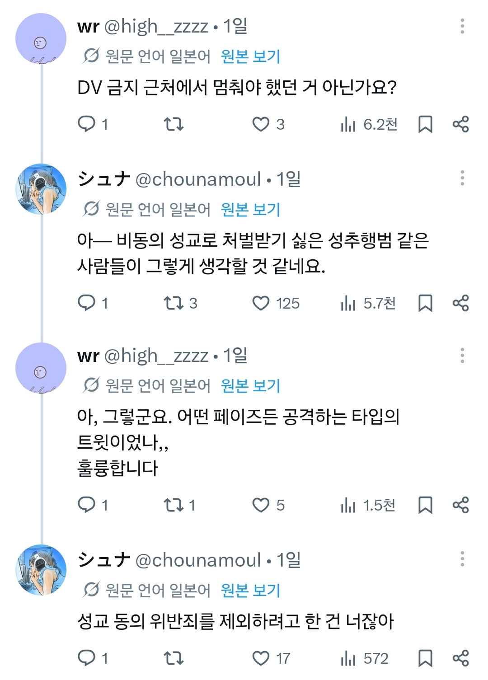Click '원본 보기' on the last tweet

pos(250,590)
